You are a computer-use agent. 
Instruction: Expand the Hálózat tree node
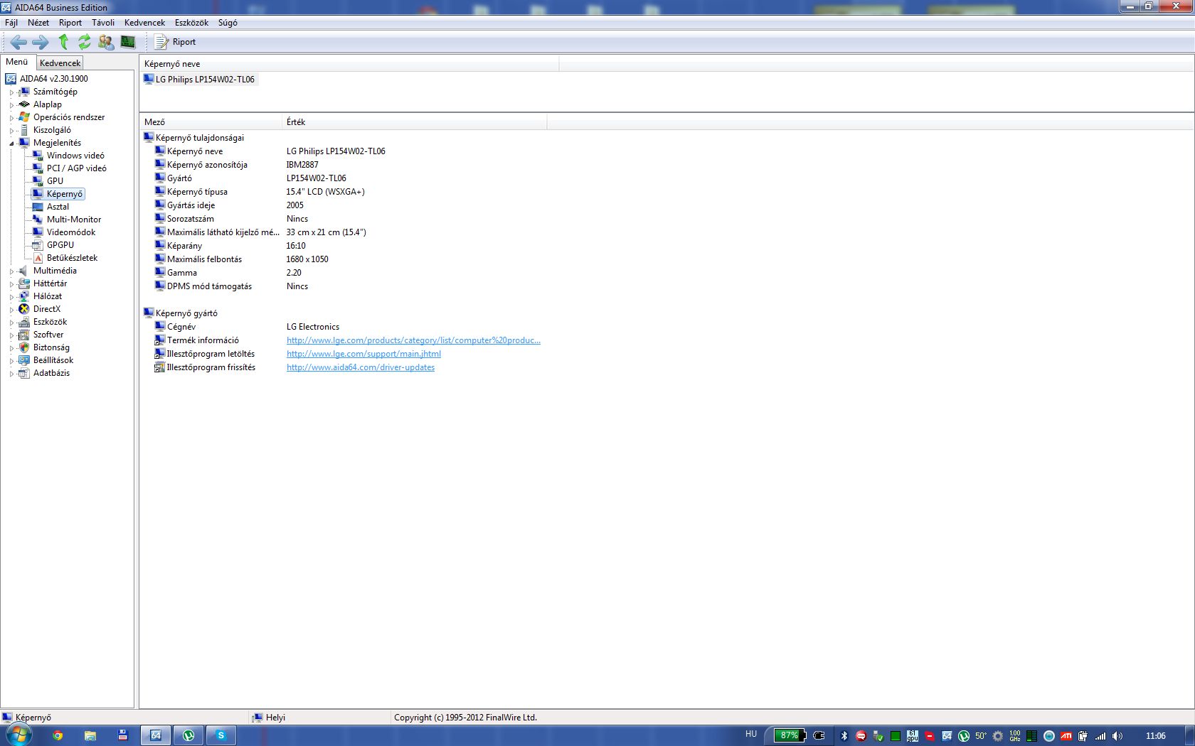[11, 297]
